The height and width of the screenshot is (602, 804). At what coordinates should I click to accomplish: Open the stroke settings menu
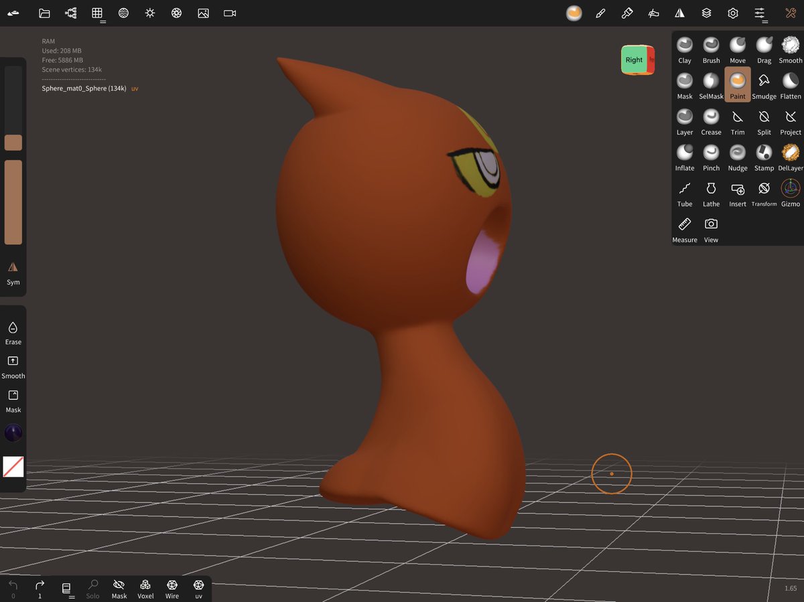(x=627, y=13)
